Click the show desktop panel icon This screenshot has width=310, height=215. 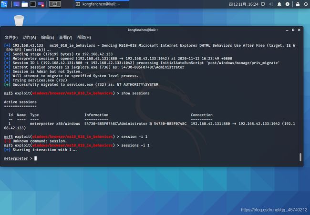click(16, 4)
